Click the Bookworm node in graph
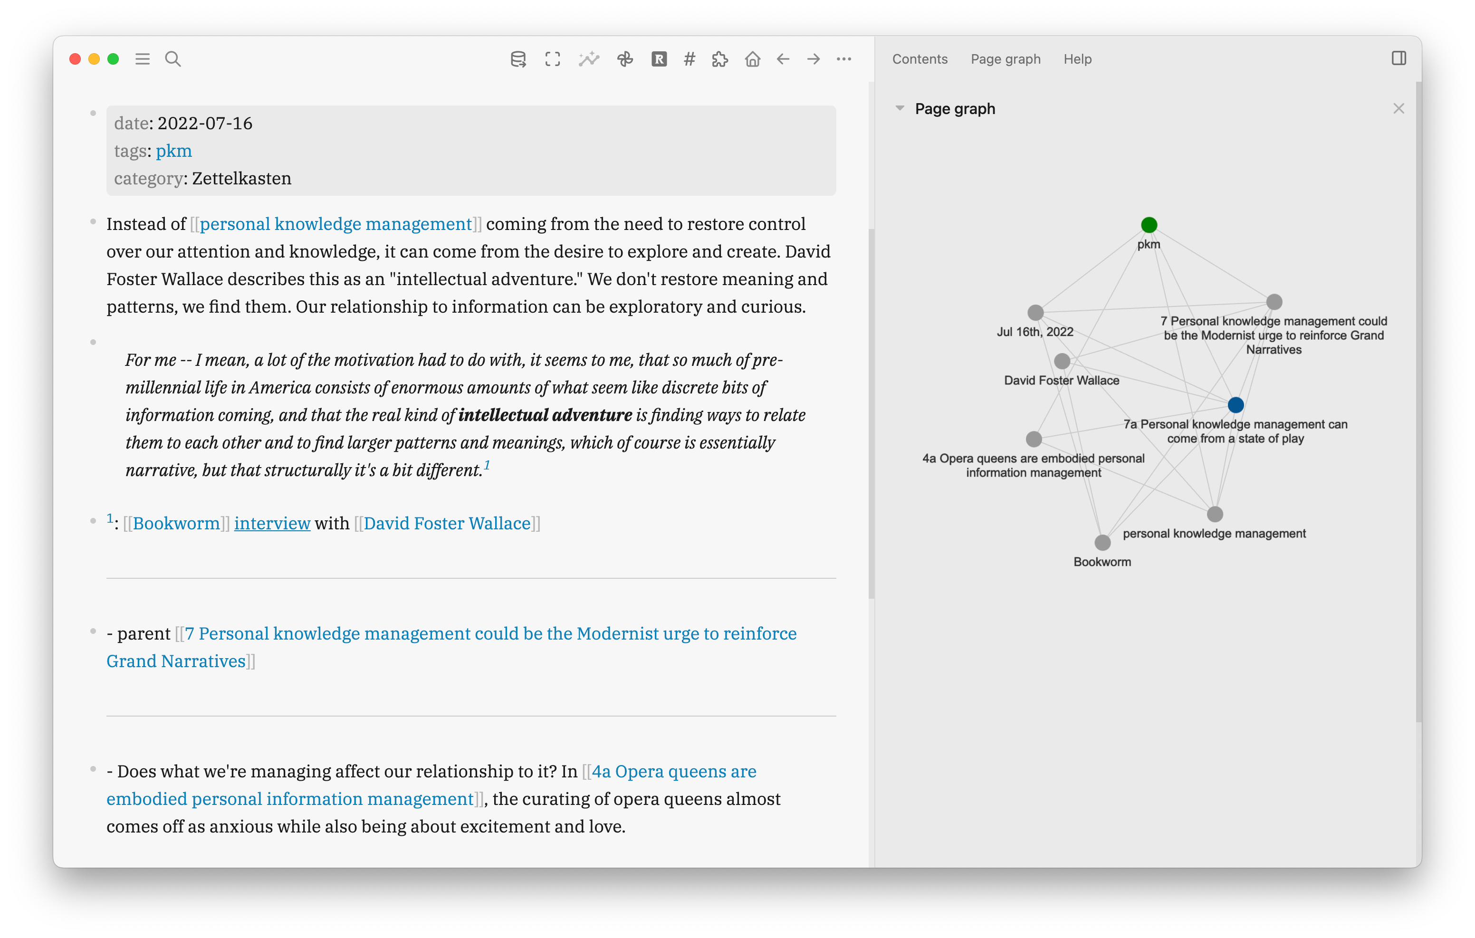The width and height of the screenshot is (1475, 938). tap(1102, 542)
